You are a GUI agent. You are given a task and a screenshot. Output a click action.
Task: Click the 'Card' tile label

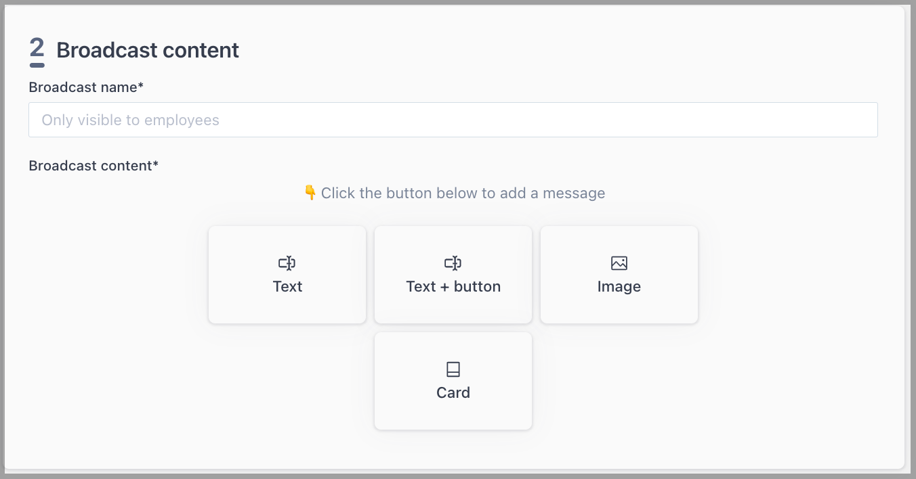[x=453, y=393]
